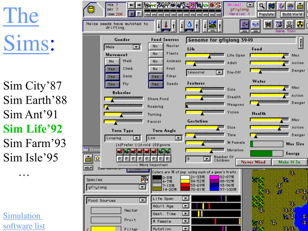Toggle Animals food source No button
This screenshot has width=308, height=231.
156,61
